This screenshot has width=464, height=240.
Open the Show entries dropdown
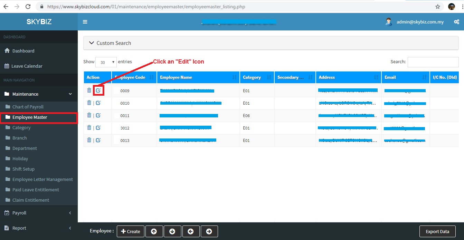tap(106, 62)
